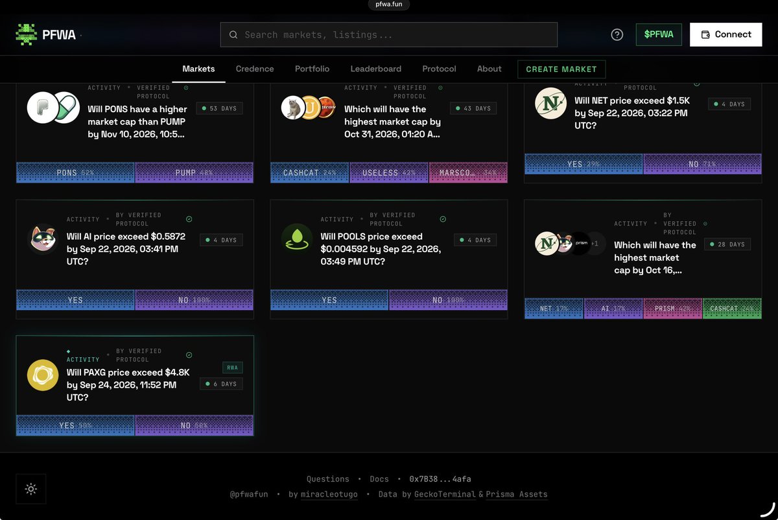
Task: Click the Connect wallet button
Action: pyautogui.click(x=725, y=34)
